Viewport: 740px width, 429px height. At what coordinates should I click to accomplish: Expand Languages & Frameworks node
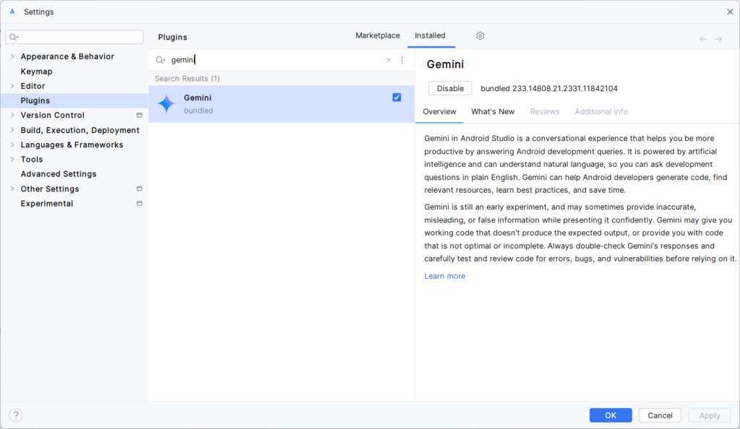pos(12,144)
